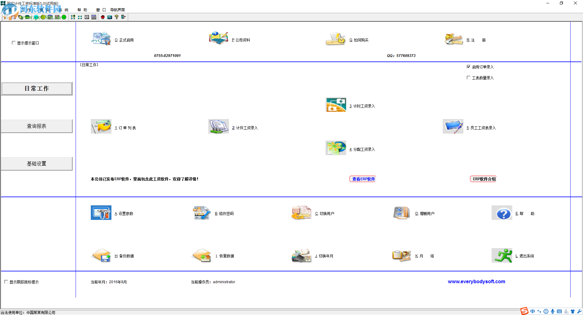This screenshot has height=315, width=583.
Task: Toggle Sogou 中 Chinese input mode
Action: click(533, 311)
